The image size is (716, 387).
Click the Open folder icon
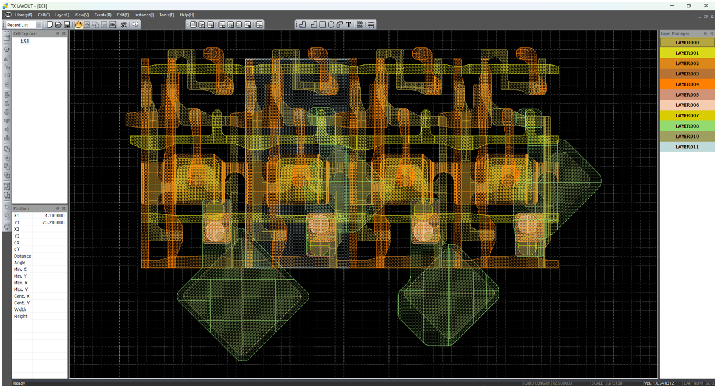pyautogui.click(x=58, y=25)
